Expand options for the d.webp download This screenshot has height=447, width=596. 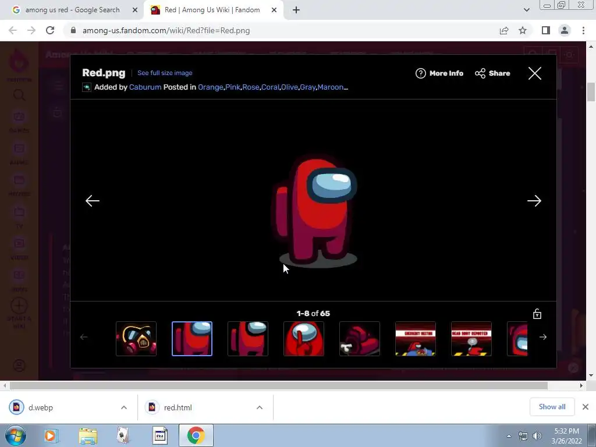pos(124,407)
